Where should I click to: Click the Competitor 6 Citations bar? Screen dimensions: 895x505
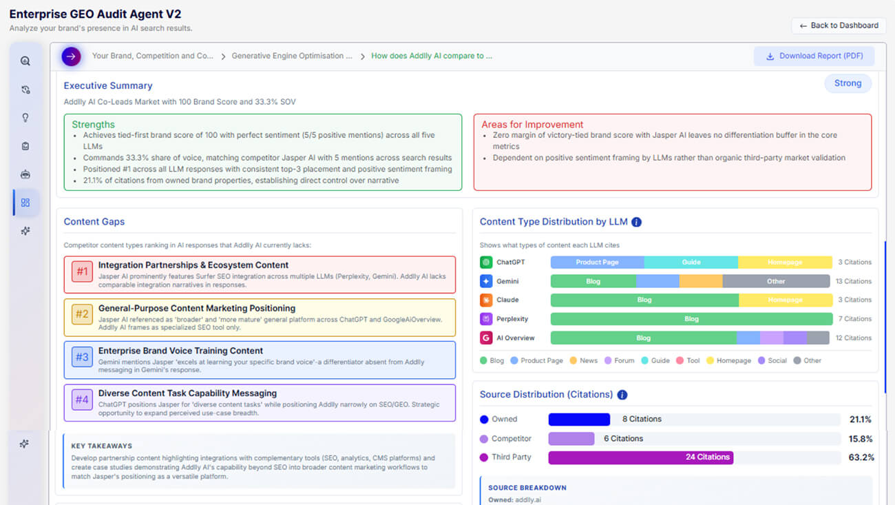click(x=571, y=438)
